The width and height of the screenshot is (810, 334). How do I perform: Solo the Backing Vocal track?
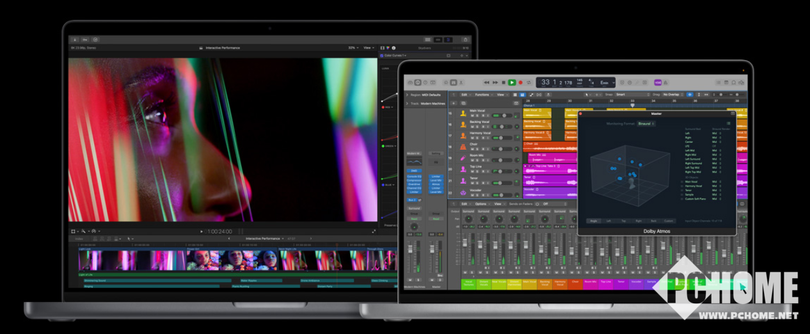tap(478, 127)
